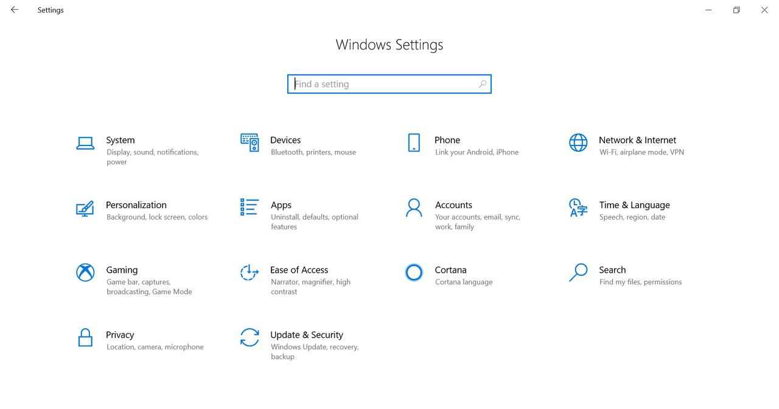Click "Find my files, permissions" text
The width and height of the screenshot is (779, 409).
(640, 282)
